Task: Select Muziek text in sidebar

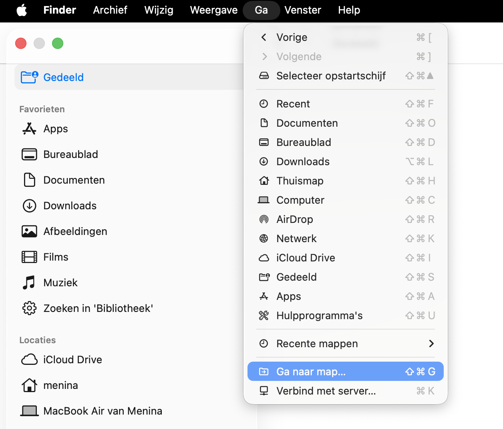Action: pyautogui.click(x=60, y=283)
